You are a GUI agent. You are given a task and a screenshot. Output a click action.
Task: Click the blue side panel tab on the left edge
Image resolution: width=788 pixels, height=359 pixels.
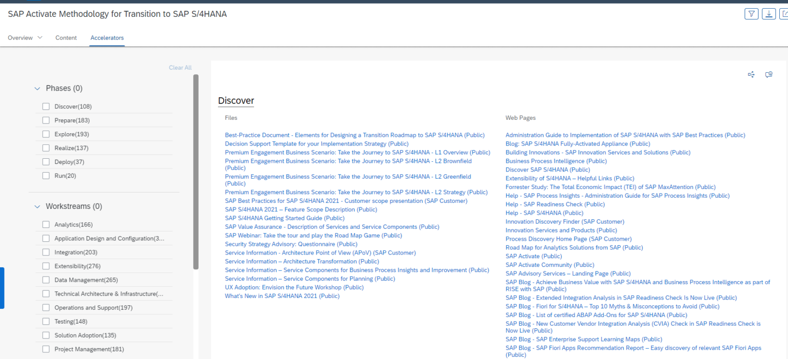[x=2, y=288]
